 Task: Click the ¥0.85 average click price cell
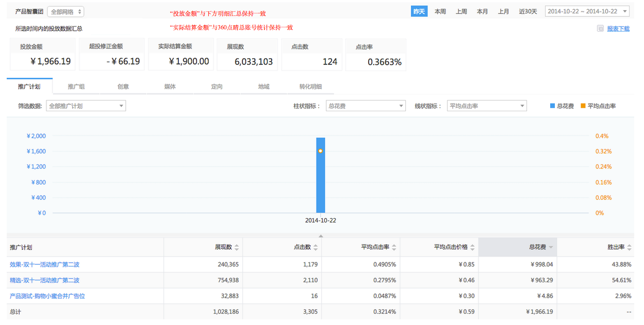click(466, 265)
